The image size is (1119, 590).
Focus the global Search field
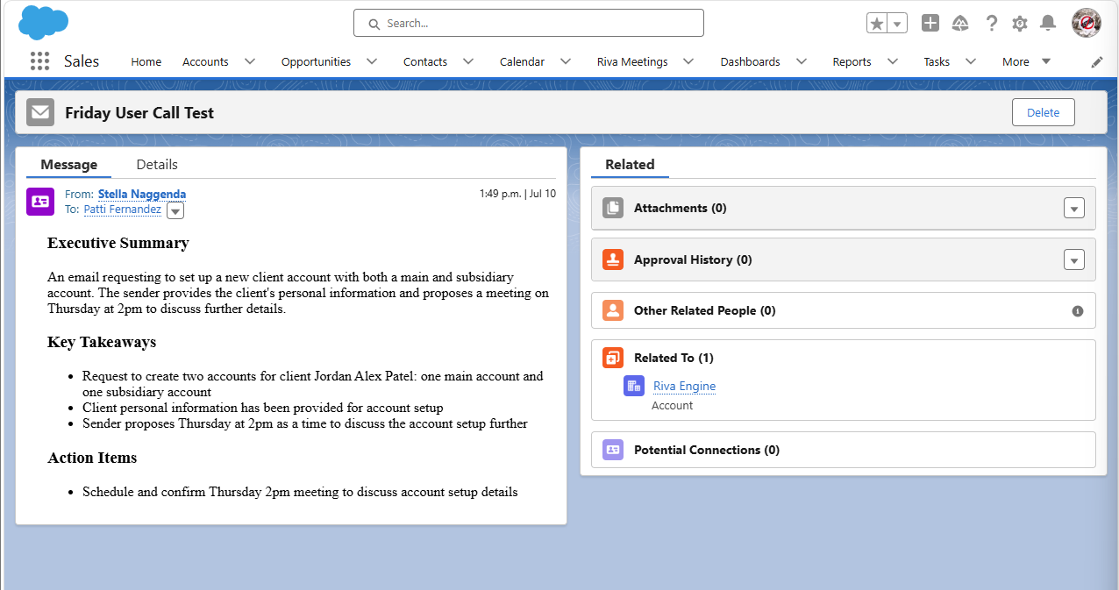[x=529, y=24]
